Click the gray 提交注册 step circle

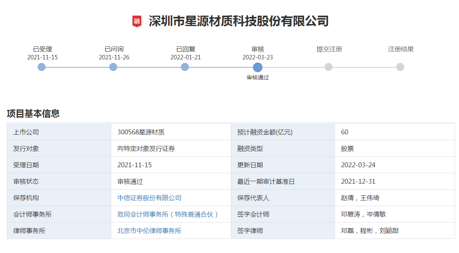(x=329, y=67)
